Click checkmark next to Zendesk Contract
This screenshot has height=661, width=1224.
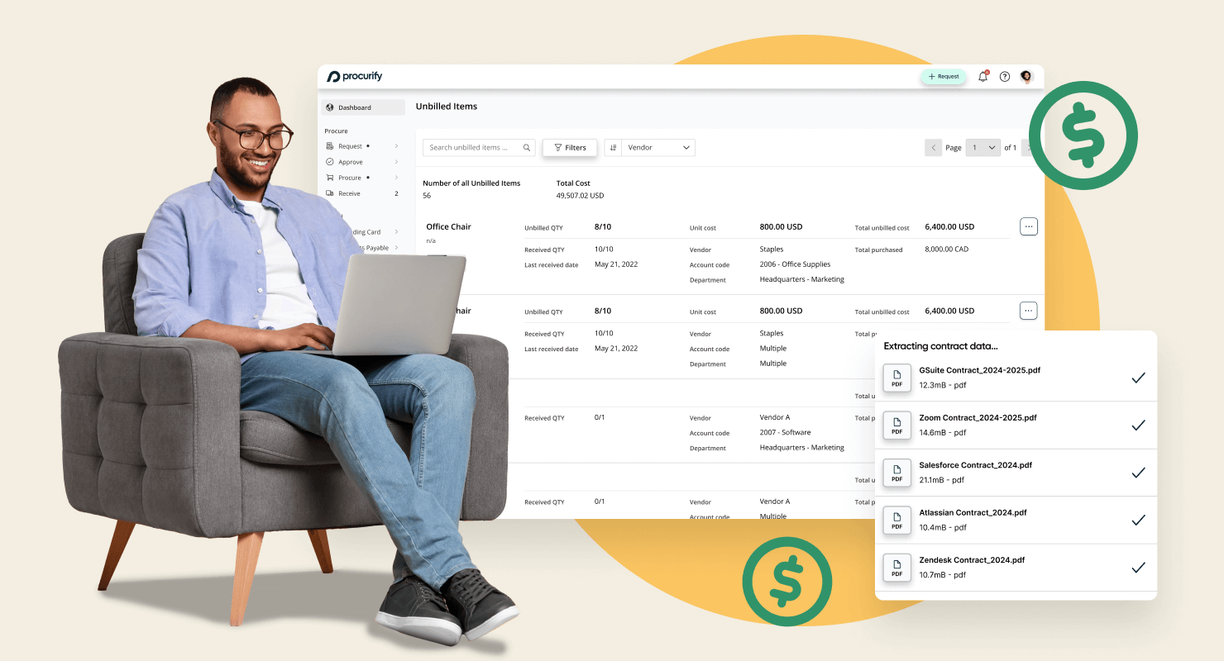tap(1138, 568)
